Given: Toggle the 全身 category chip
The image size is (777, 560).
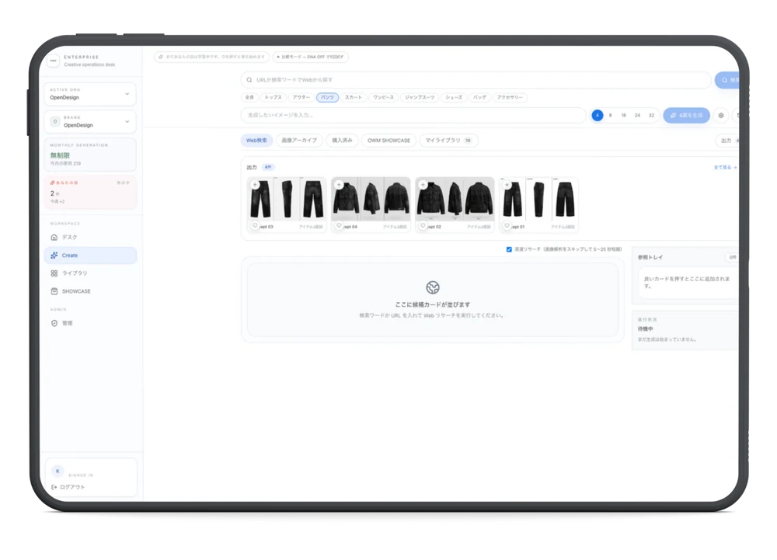Looking at the screenshot, I should click(249, 98).
